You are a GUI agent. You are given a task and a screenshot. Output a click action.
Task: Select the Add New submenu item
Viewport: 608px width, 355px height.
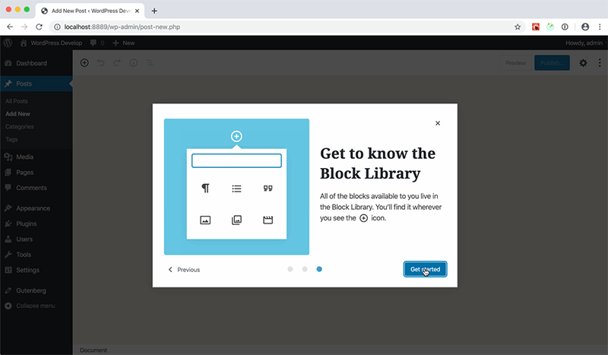17,114
